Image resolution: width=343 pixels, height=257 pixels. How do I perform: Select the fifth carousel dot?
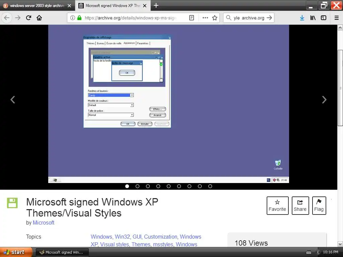coord(169,186)
